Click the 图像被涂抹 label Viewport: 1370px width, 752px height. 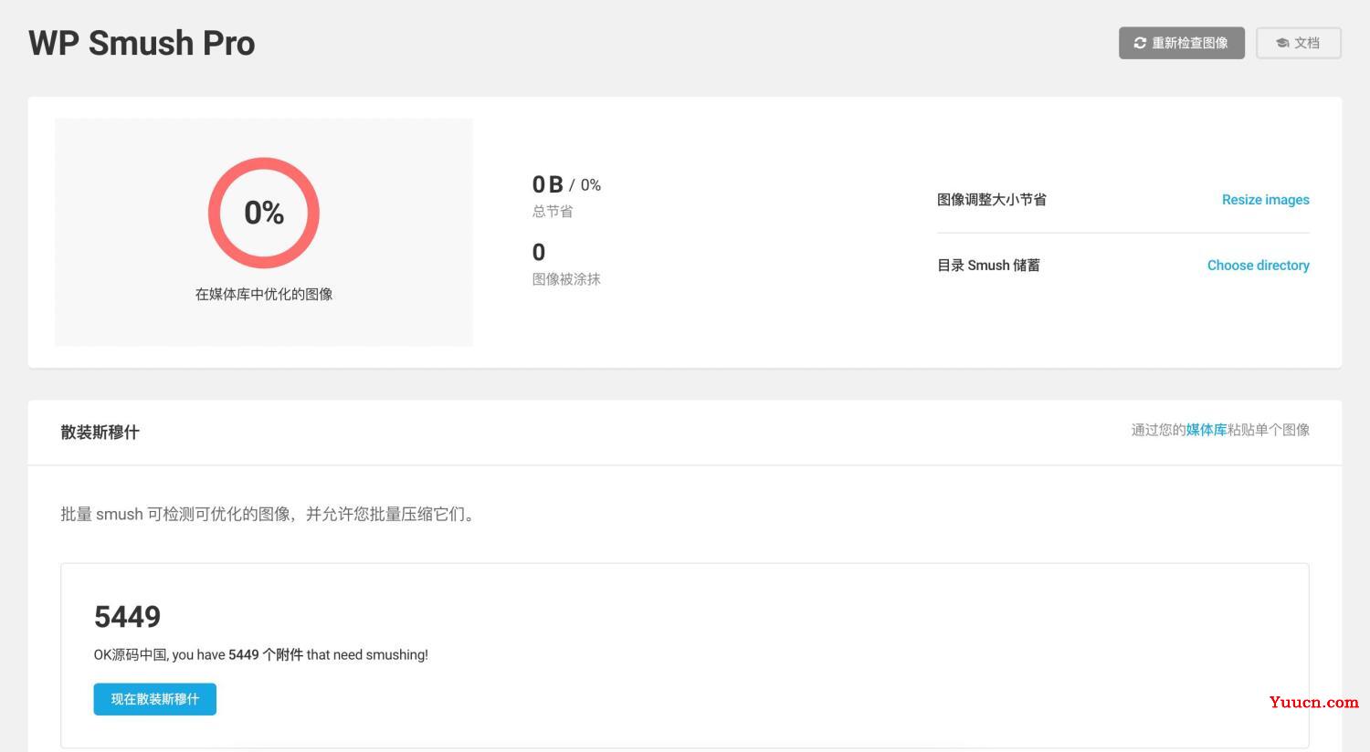(566, 279)
